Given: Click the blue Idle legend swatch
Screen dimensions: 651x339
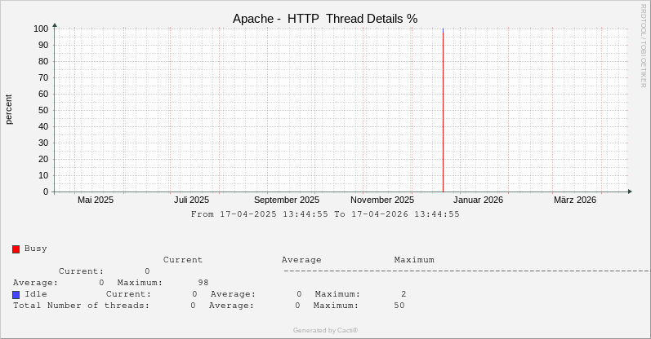Looking at the screenshot, I should [x=16, y=294].
